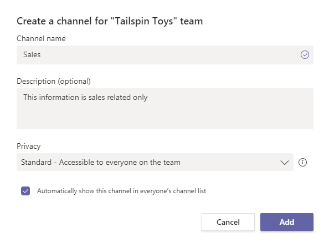Toggle the automatically show channel checkbox
This screenshot has height=247, width=329.
(x=25, y=191)
